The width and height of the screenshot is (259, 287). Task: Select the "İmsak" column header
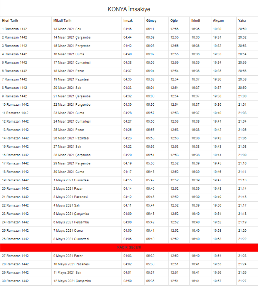pos(128,21)
